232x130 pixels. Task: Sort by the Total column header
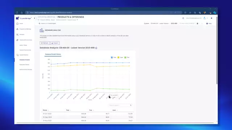pos(68,110)
